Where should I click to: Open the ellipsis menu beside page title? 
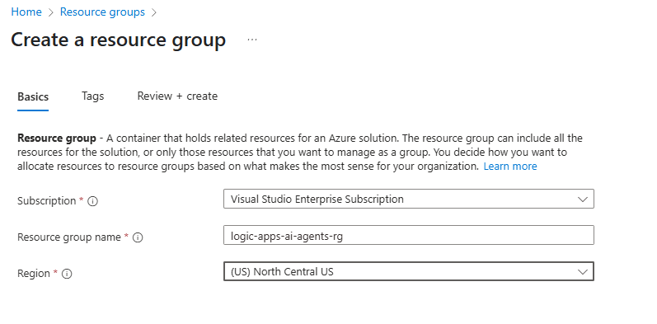pyautogui.click(x=251, y=40)
